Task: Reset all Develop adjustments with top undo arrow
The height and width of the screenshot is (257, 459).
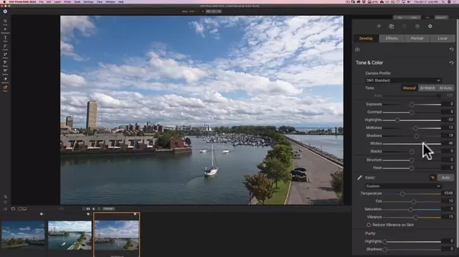Action: tap(451, 49)
